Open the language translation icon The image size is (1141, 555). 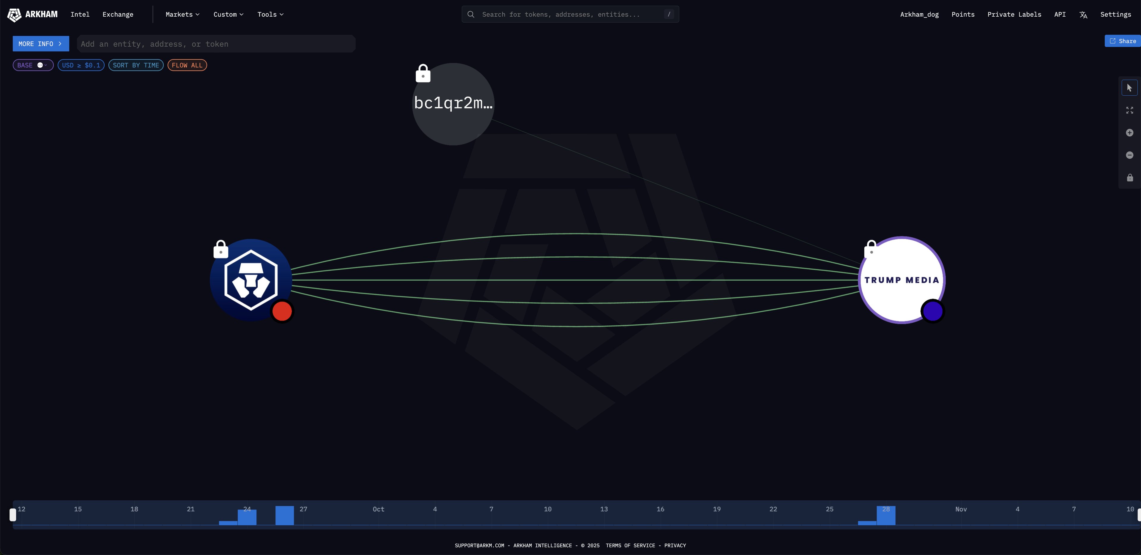pos(1083,15)
